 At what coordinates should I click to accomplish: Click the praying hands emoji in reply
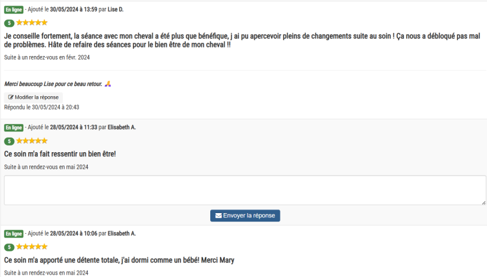(x=108, y=84)
